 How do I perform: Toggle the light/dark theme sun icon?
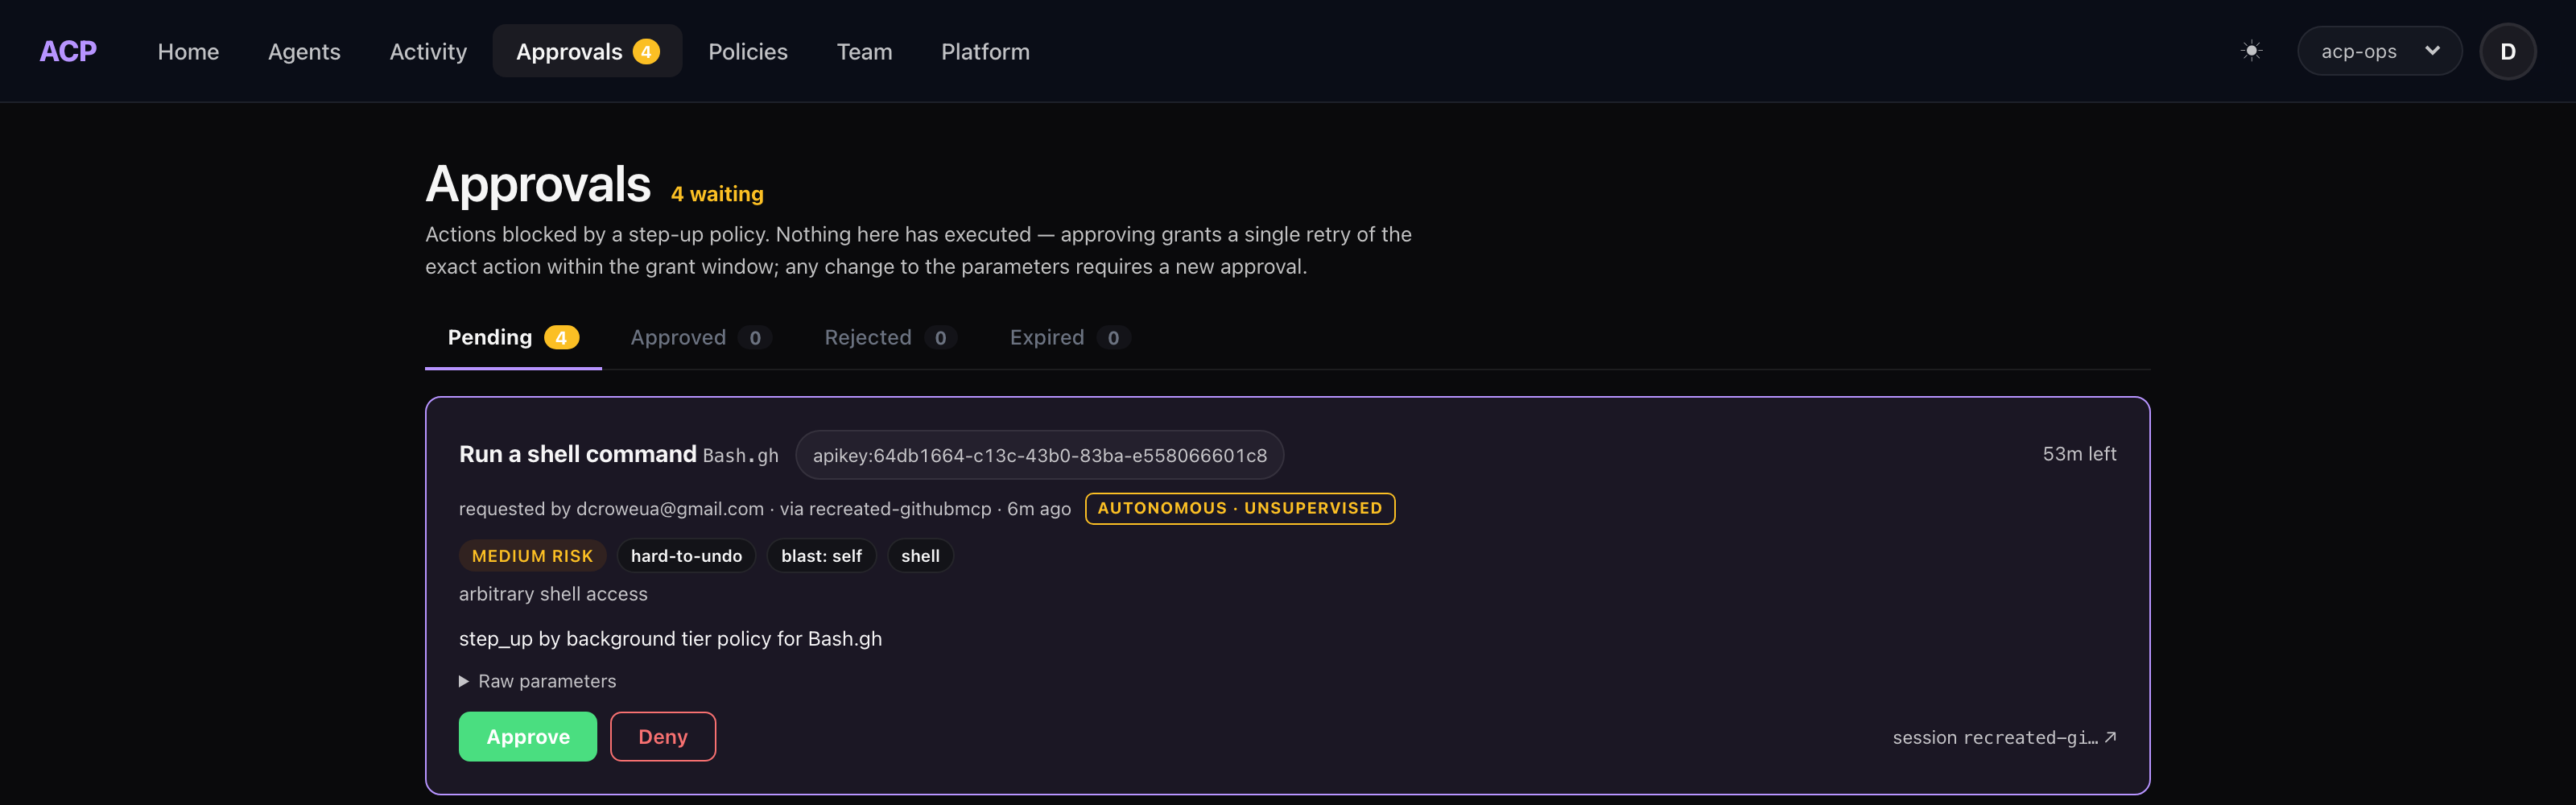pos(2251,51)
